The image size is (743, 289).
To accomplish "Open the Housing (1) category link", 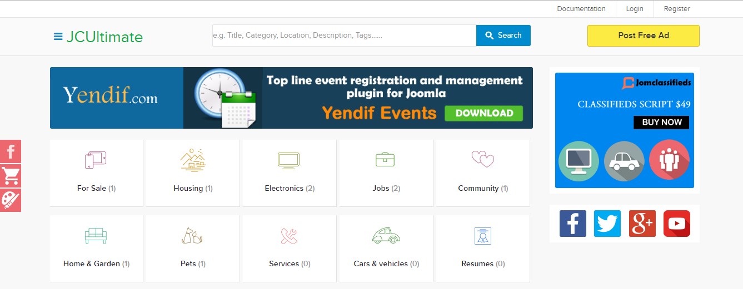I will (x=193, y=188).
